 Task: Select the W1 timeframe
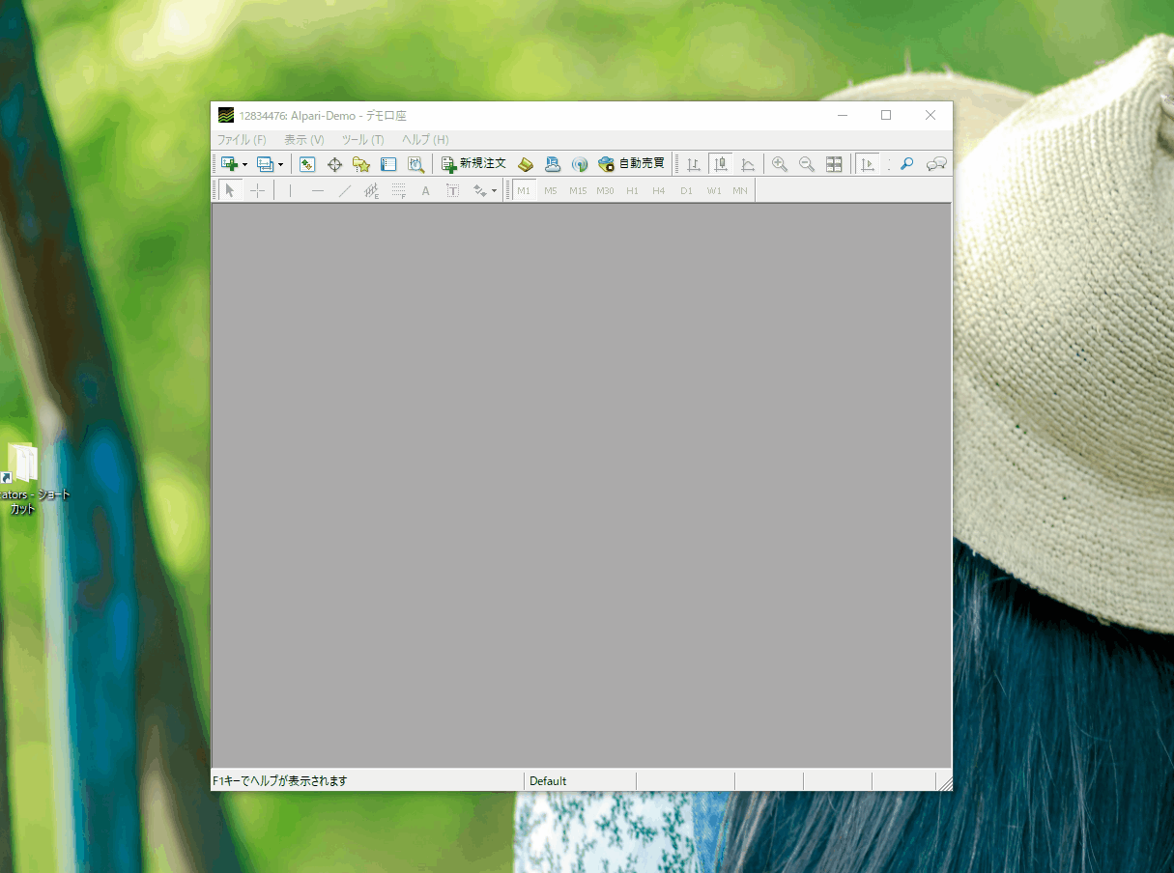click(713, 190)
